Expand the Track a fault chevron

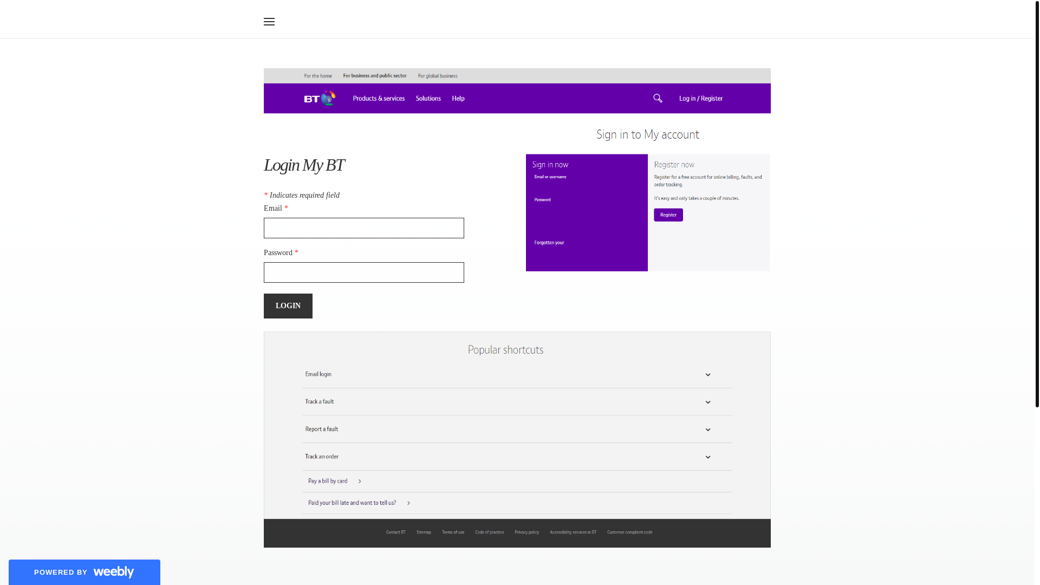(x=708, y=402)
